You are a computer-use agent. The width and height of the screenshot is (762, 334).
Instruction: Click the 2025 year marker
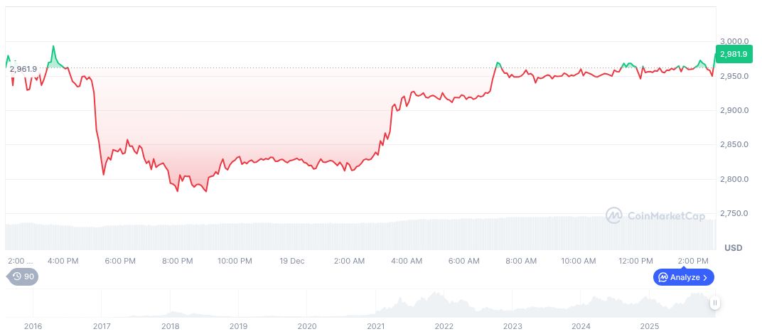coord(650,326)
